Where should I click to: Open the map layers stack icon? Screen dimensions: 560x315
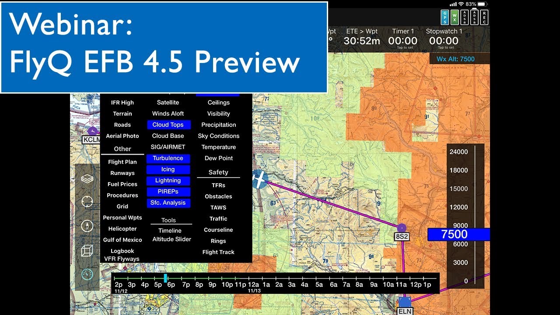coord(87,178)
